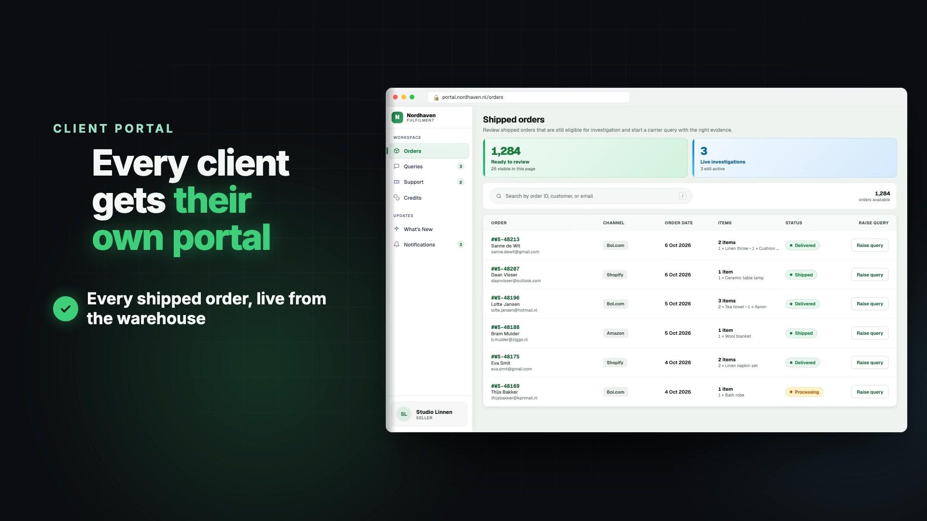Open order link #WS-48169

[x=505, y=386]
